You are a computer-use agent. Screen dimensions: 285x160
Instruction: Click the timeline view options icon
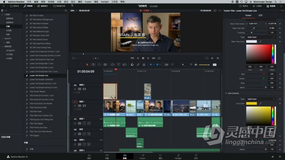(x=166, y=65)
